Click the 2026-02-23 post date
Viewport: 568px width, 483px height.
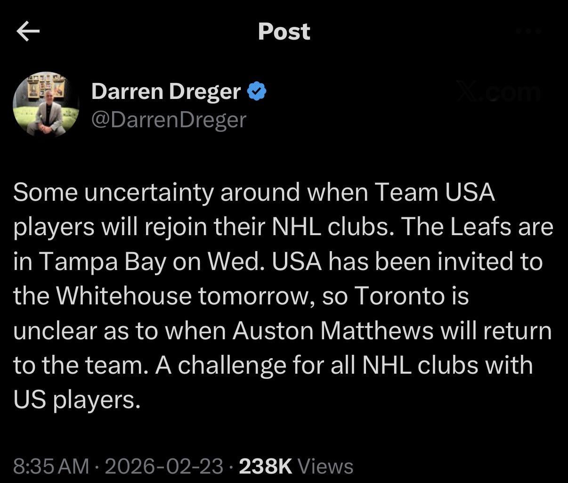[x=164, y=467]
